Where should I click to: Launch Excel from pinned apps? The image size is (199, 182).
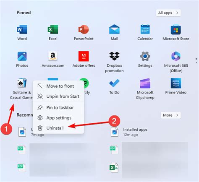tap(53, 32)
